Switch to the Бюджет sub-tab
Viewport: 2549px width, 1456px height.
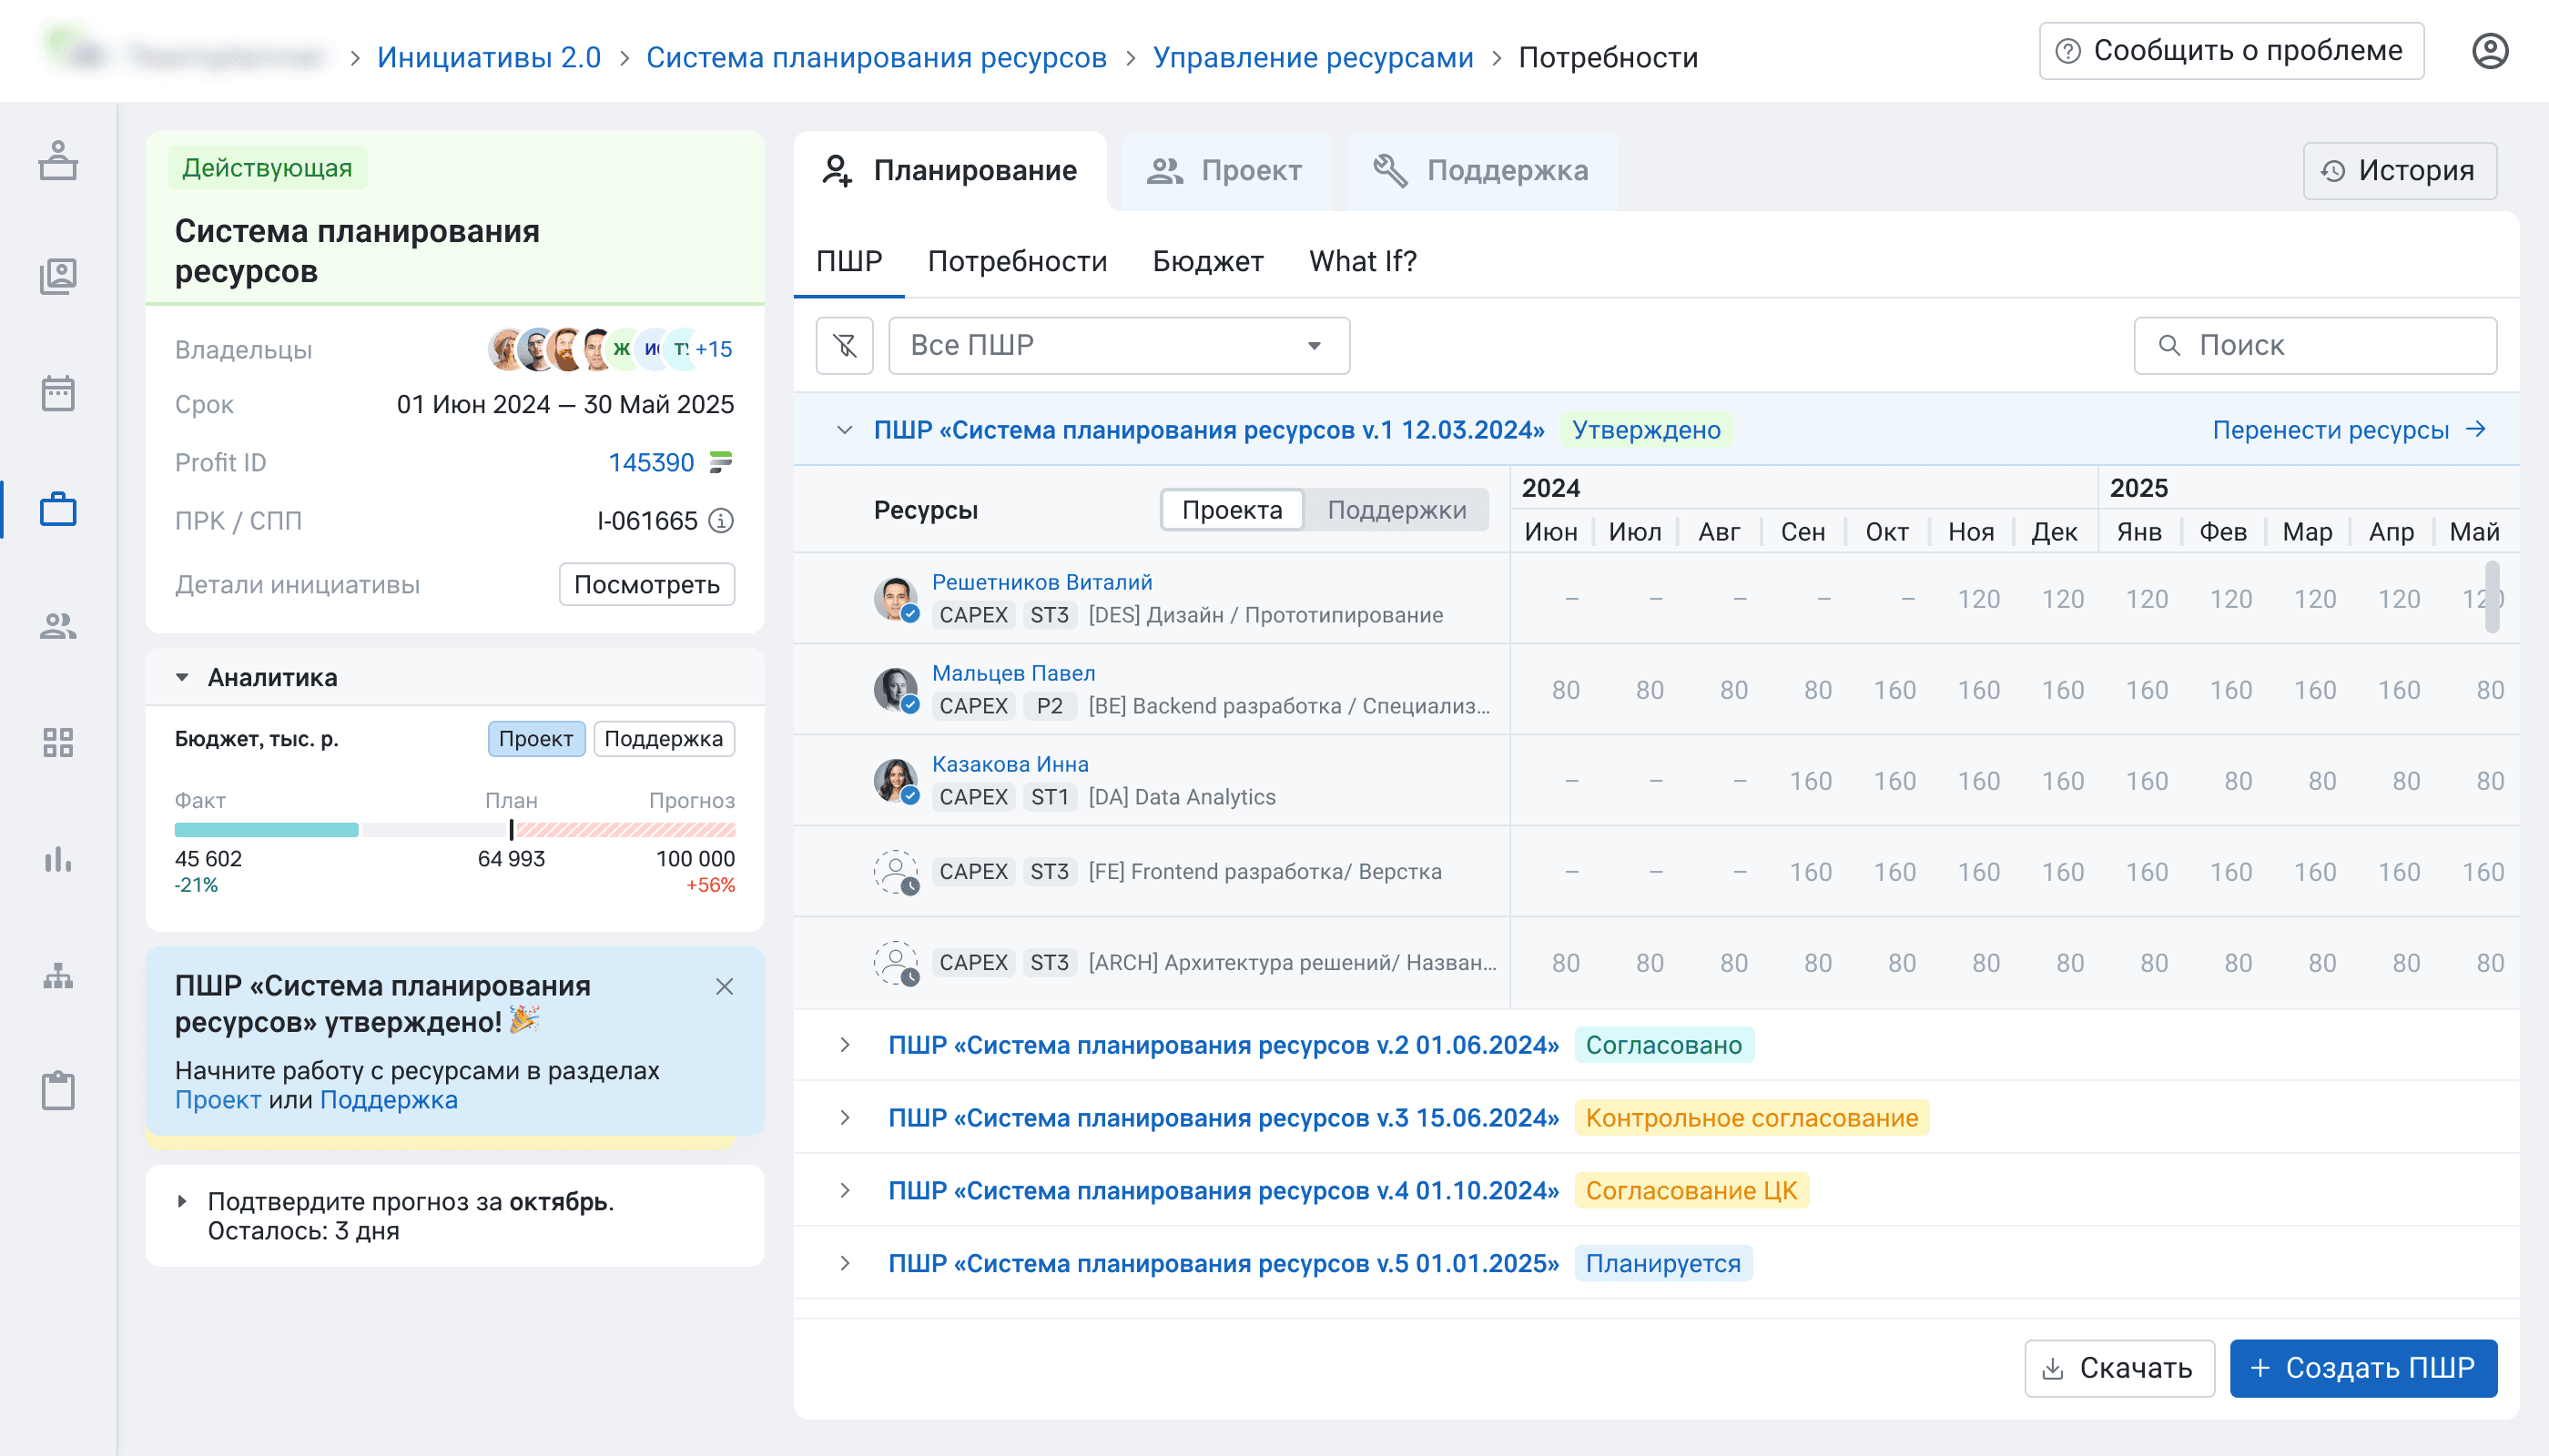tap(1207, 262)
